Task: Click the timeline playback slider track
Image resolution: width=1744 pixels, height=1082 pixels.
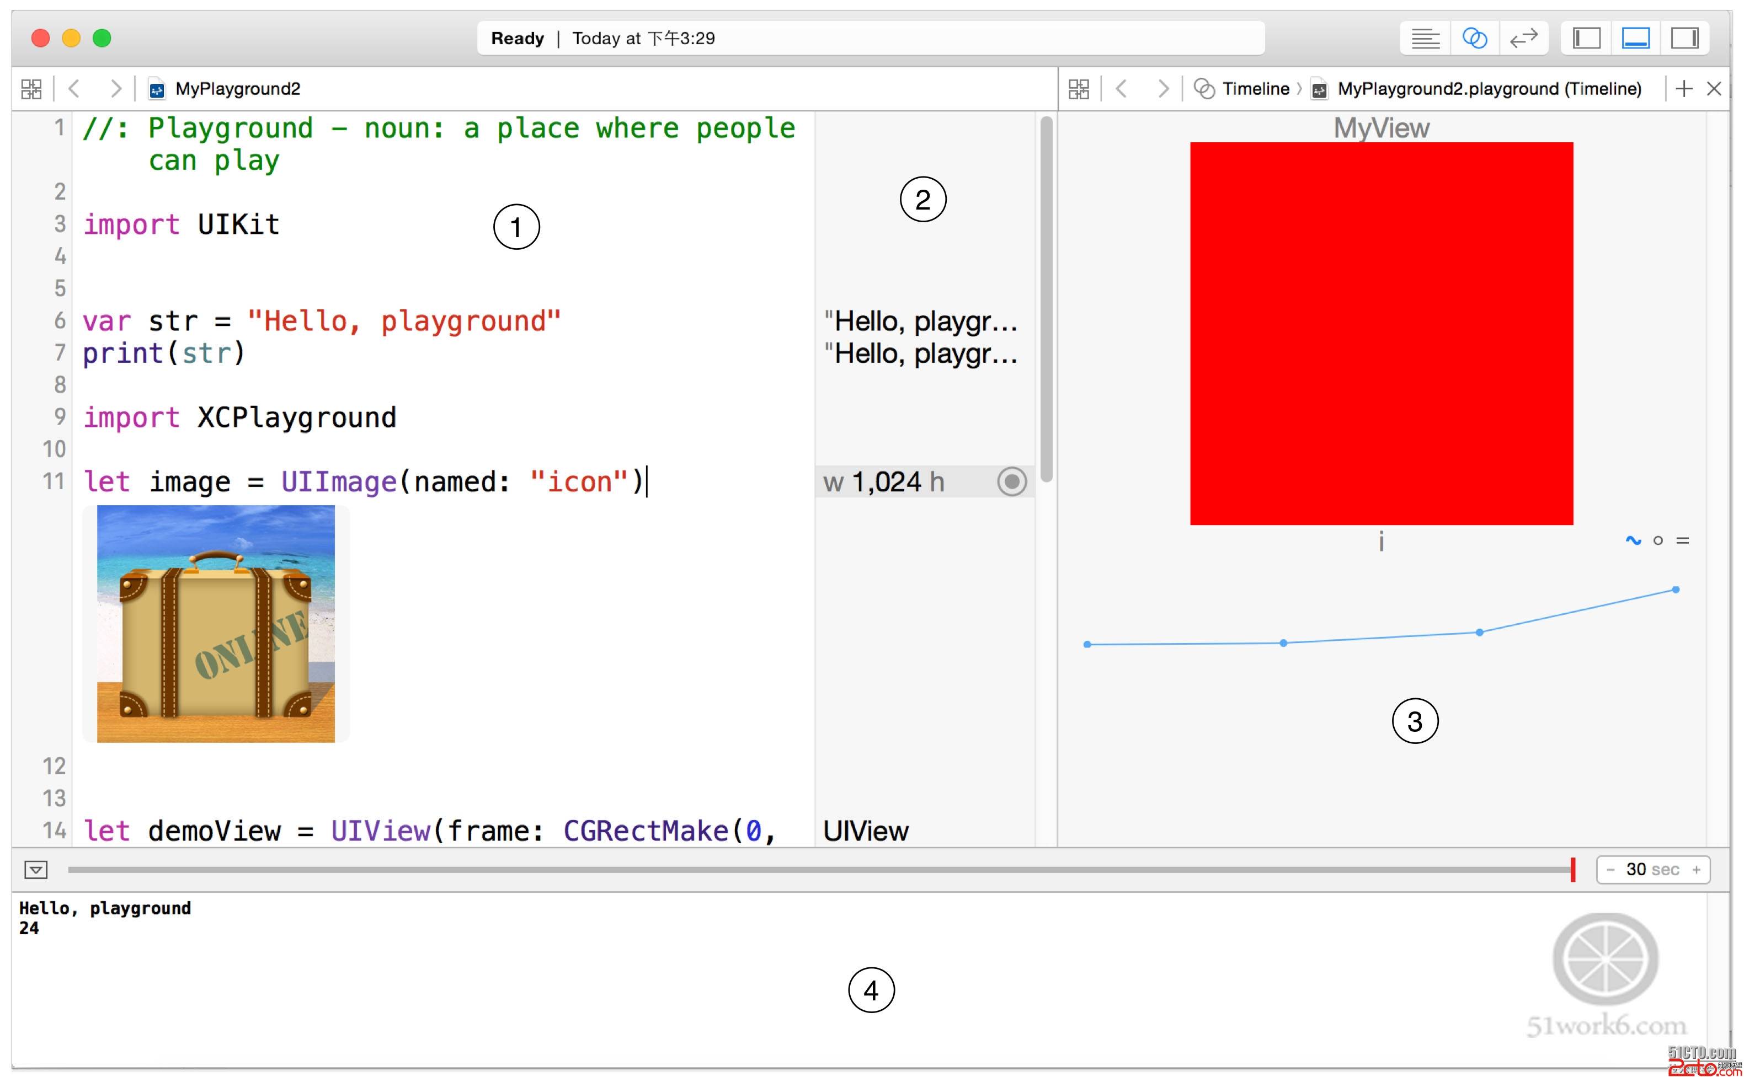Action: pyautogui.click(x=787, y=870)
